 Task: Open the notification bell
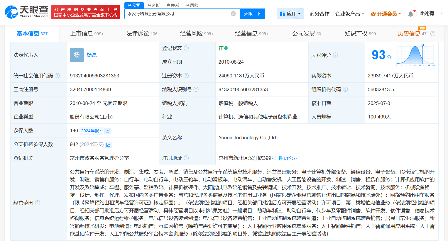pos(411,14)
